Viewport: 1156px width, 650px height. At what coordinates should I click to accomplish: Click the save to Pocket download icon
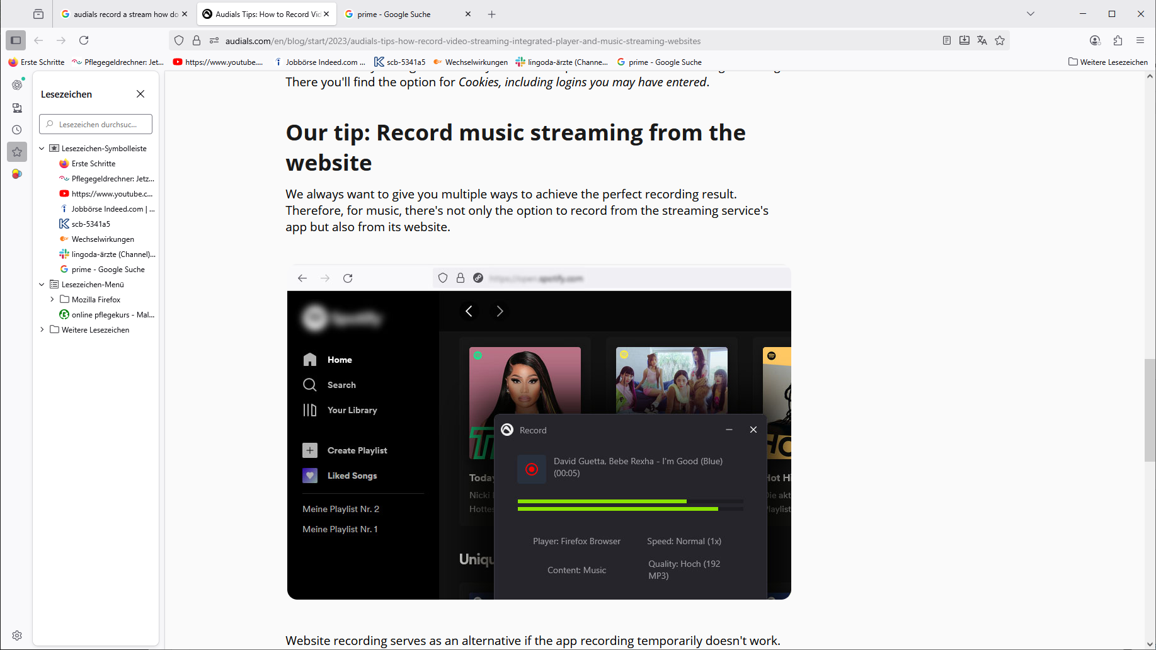[x=964, y=40]
